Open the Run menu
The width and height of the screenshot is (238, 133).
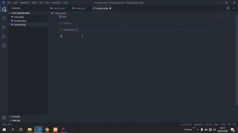tap(47, 3)
